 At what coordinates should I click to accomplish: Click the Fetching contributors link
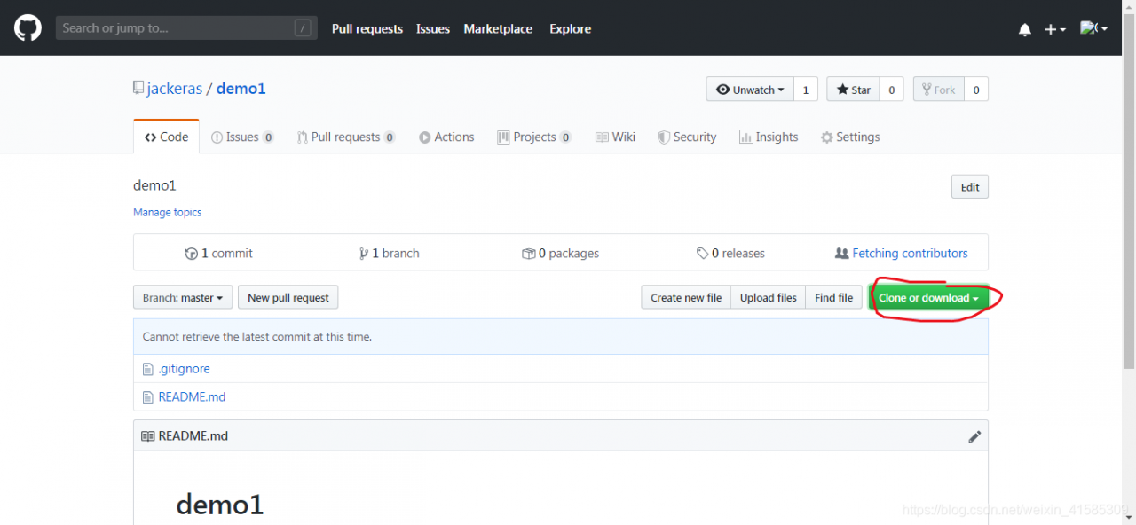coord(910,254)
